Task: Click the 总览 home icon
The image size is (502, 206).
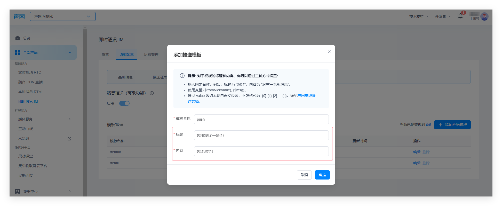Action: (18, 38)
